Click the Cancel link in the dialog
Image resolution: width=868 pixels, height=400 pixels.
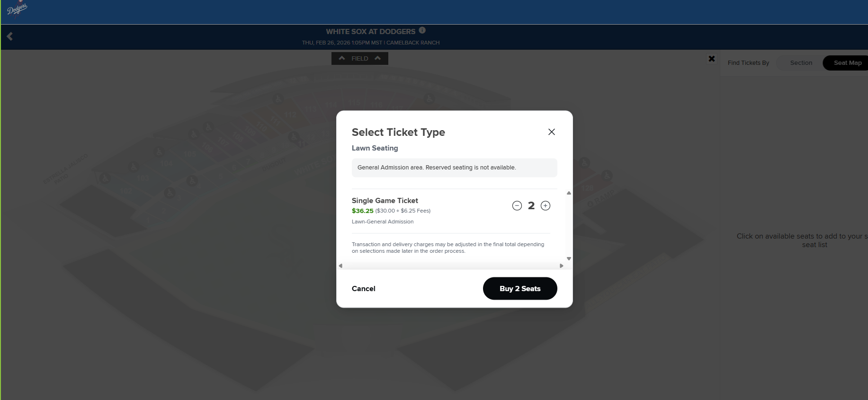click(x=363, y=289)
